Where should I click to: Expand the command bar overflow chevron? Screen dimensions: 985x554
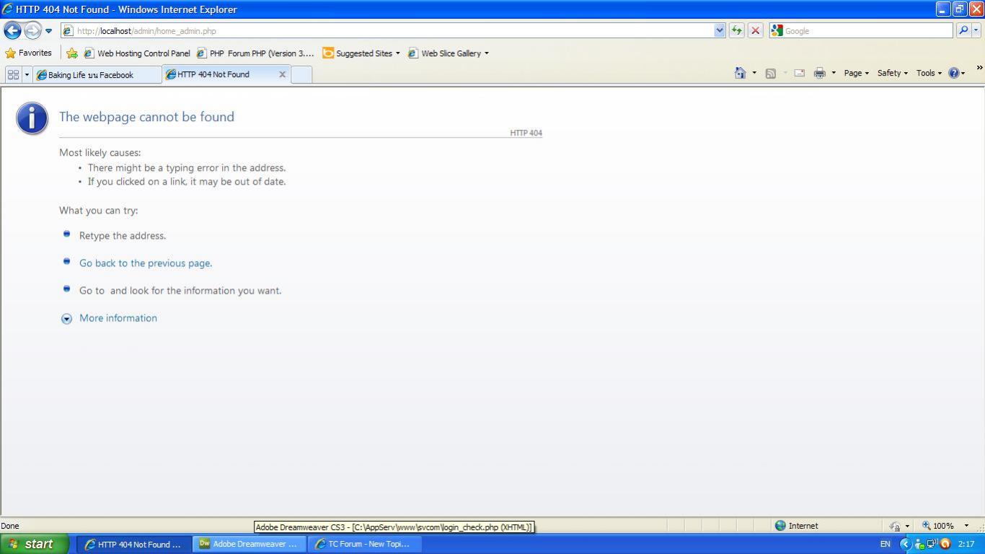pos(979,68)
